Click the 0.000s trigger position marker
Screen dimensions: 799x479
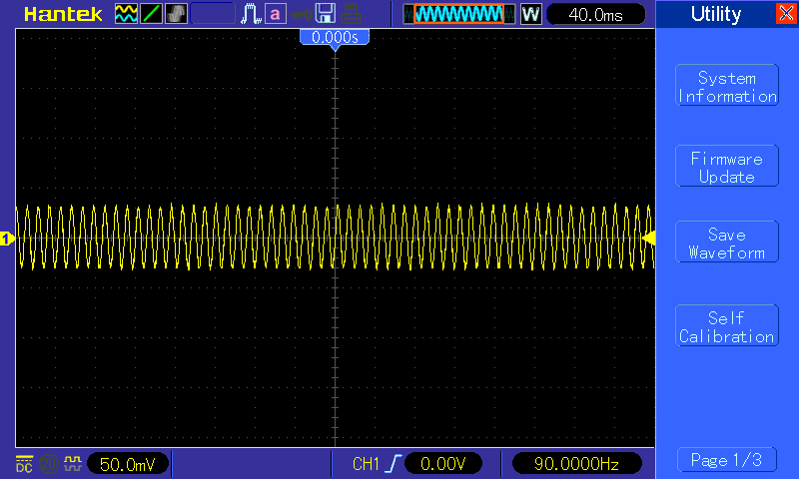[x=335, y=37]
